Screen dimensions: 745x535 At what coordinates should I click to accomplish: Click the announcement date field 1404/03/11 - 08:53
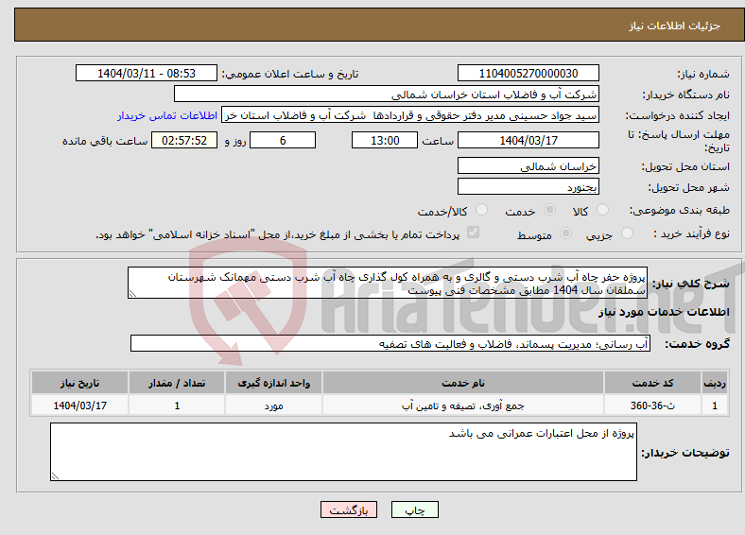pos(147,73)
